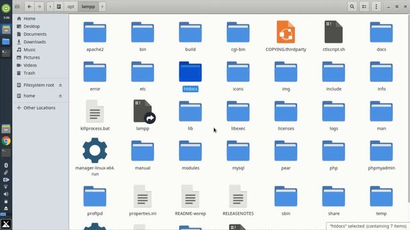Open the docs folder
The width and height of the screenshot is (410, 230).
pos(381,33)
